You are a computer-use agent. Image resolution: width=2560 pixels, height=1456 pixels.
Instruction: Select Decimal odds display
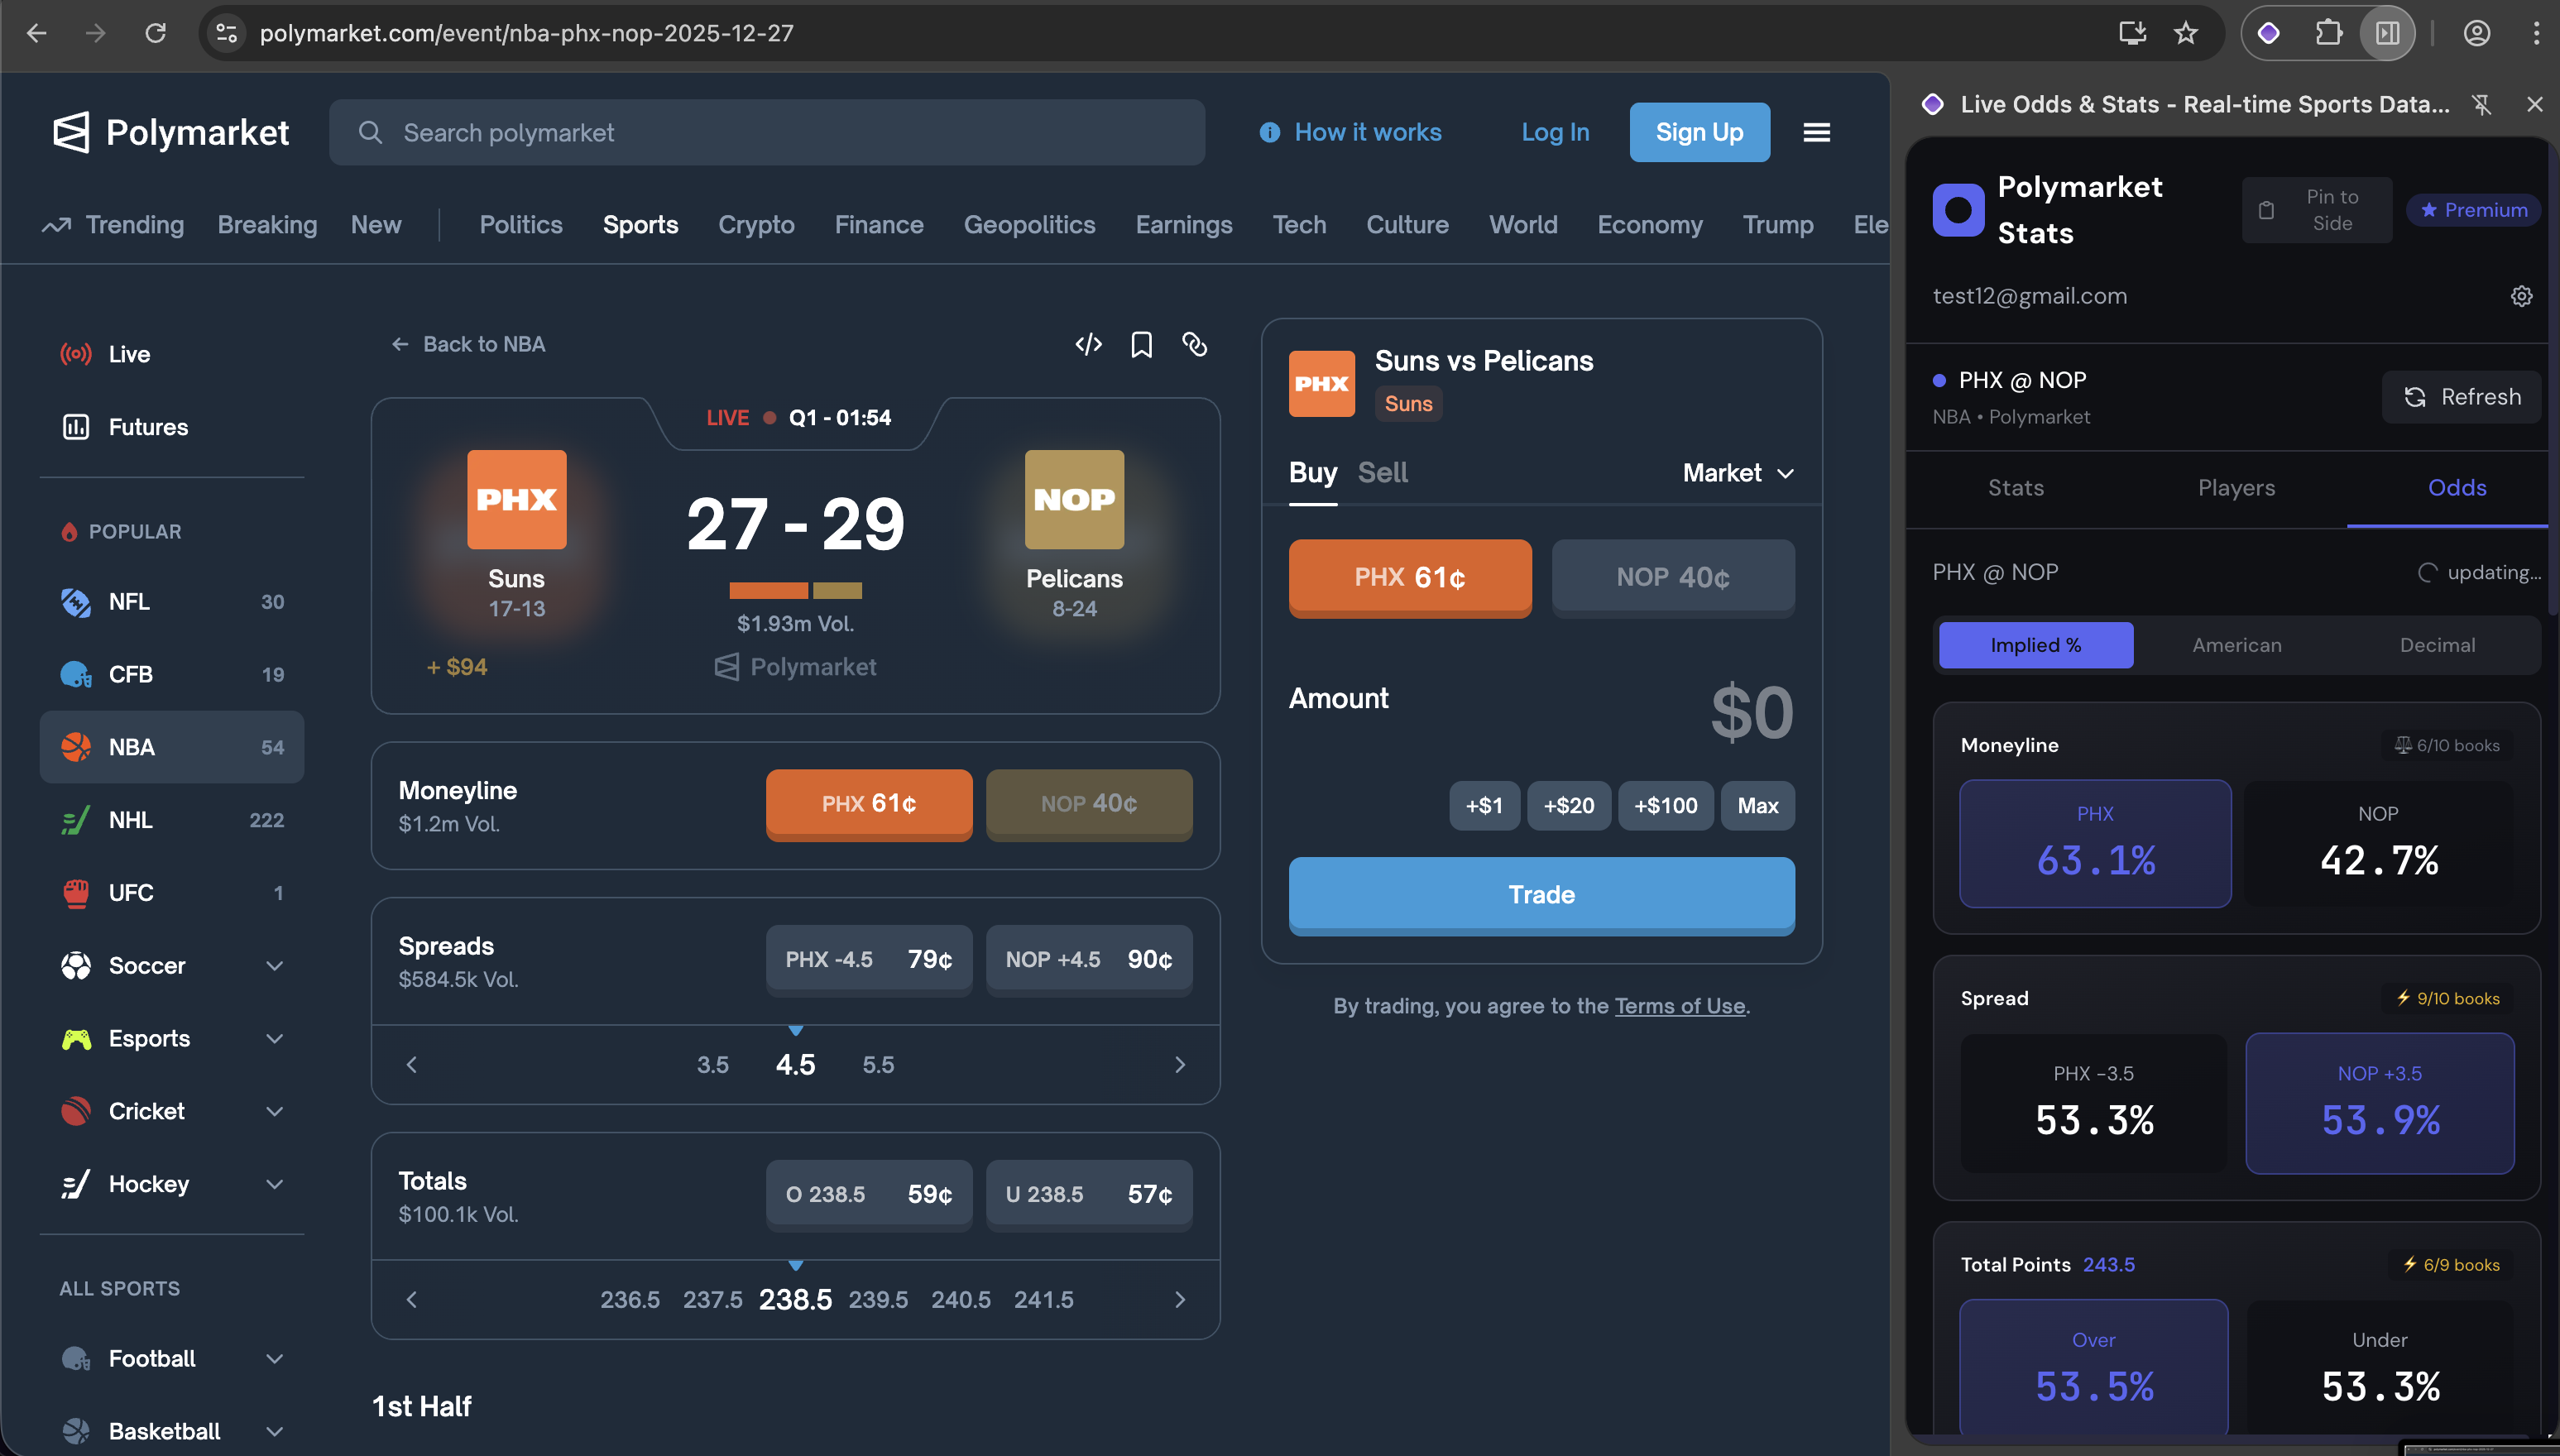(2437, 645)
